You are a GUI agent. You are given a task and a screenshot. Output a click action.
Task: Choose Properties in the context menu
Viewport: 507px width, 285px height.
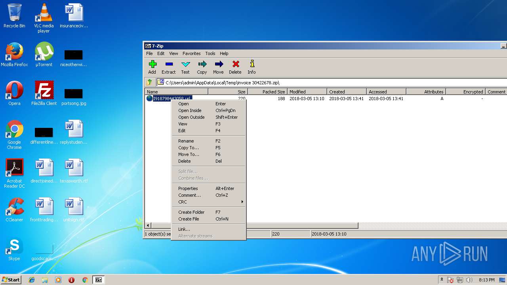[x=209, y=188]
